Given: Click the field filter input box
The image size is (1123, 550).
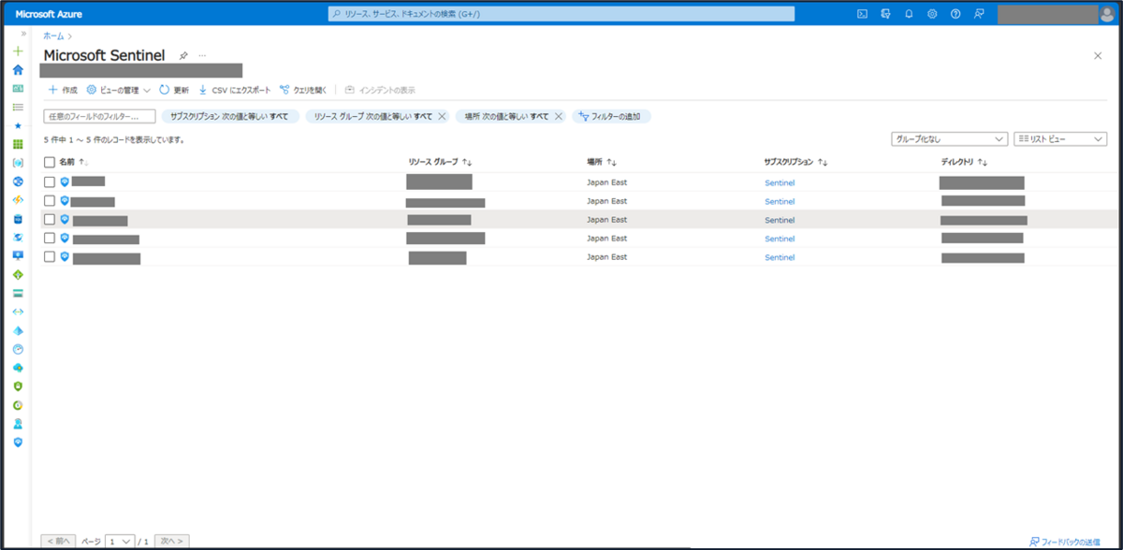Looking at the screenshot, I should [x=99, y=117].
